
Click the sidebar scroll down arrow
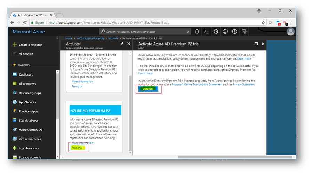point(57,157)
